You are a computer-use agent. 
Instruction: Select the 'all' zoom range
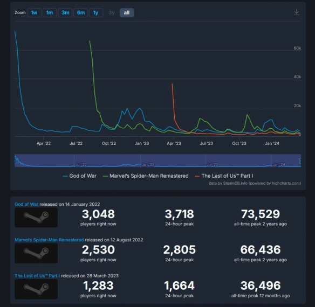pyautogui.click(x=127, y=12)
